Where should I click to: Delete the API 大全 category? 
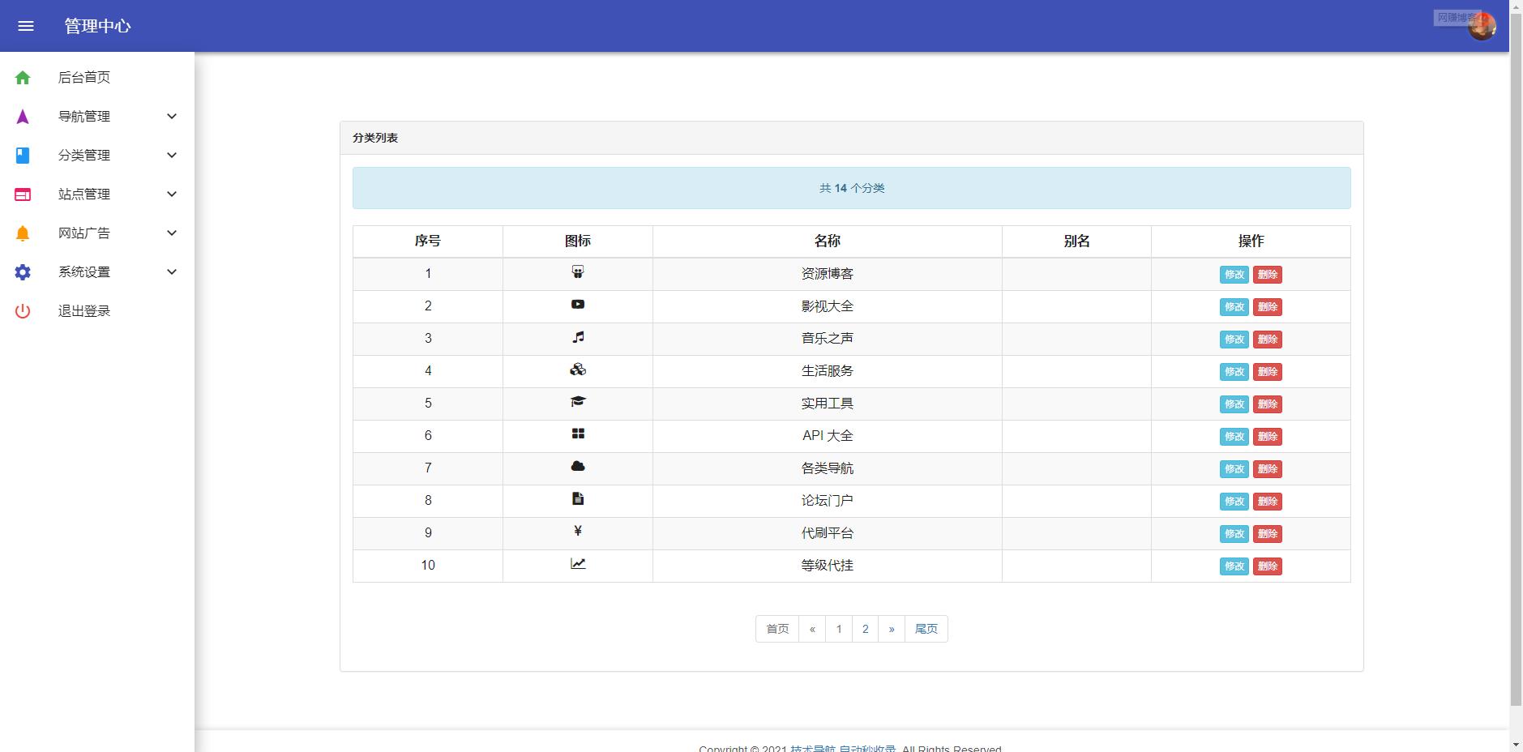pyautogui.click(x=1268, y=437)
